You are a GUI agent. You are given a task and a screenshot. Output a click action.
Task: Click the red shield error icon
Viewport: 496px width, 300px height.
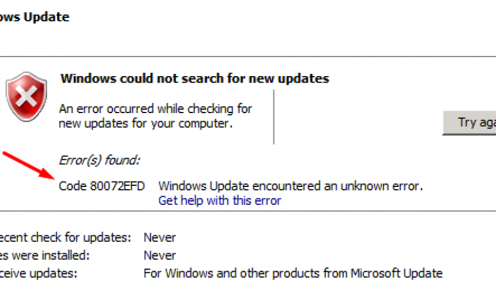point(27,96)
